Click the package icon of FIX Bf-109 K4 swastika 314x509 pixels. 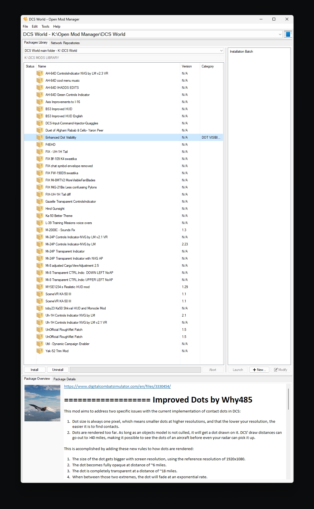40,159
